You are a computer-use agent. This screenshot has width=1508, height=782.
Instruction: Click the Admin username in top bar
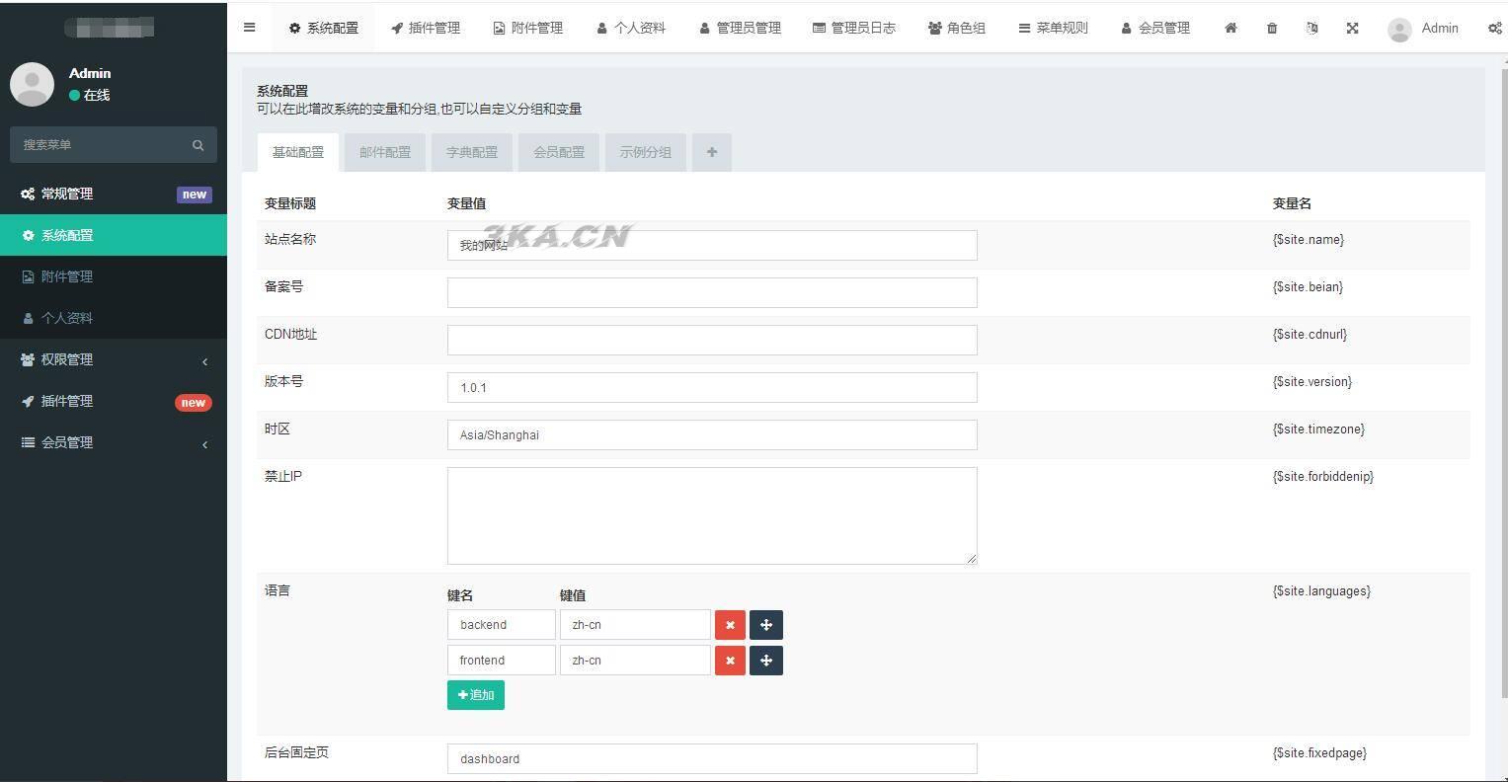(1440, 28)
